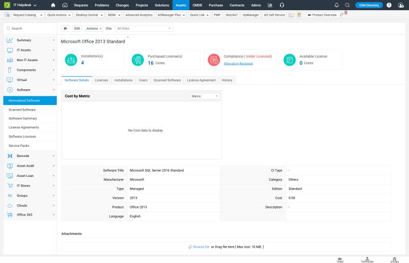Open the user profile icon
This screenshot has width=409, height=263.
tap(401, 5)
